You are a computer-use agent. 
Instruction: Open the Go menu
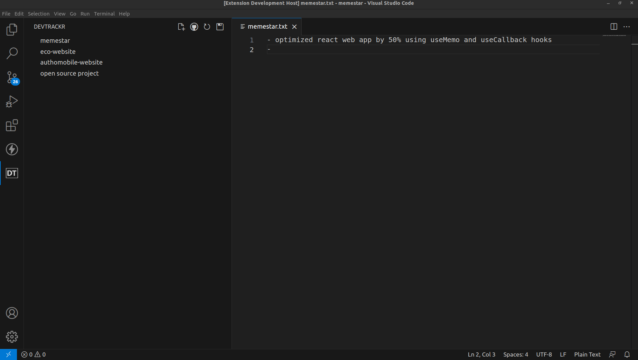[x=73, y=14]
